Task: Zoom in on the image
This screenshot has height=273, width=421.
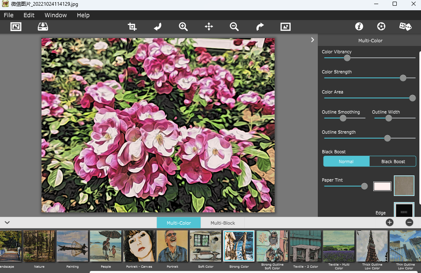Action: point(183,27)
